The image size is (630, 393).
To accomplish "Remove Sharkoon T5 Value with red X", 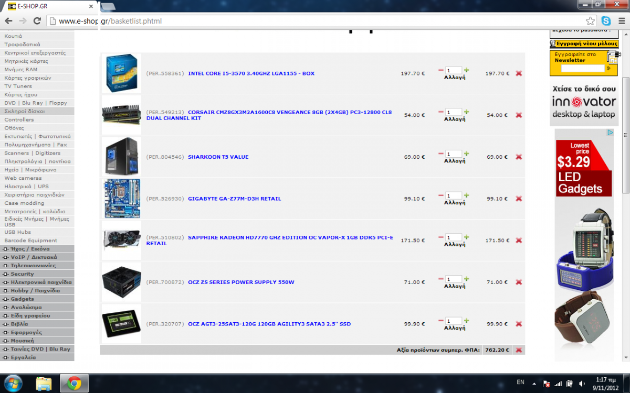I will pyautogui.click(x=519, y=157).
